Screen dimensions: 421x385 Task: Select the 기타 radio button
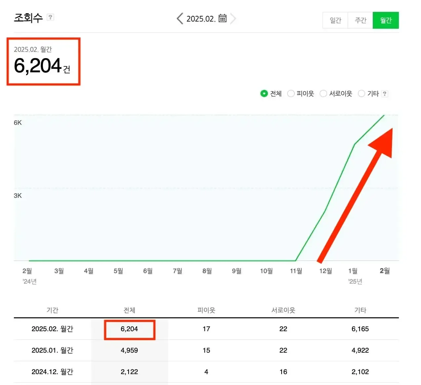pos(362,94)
